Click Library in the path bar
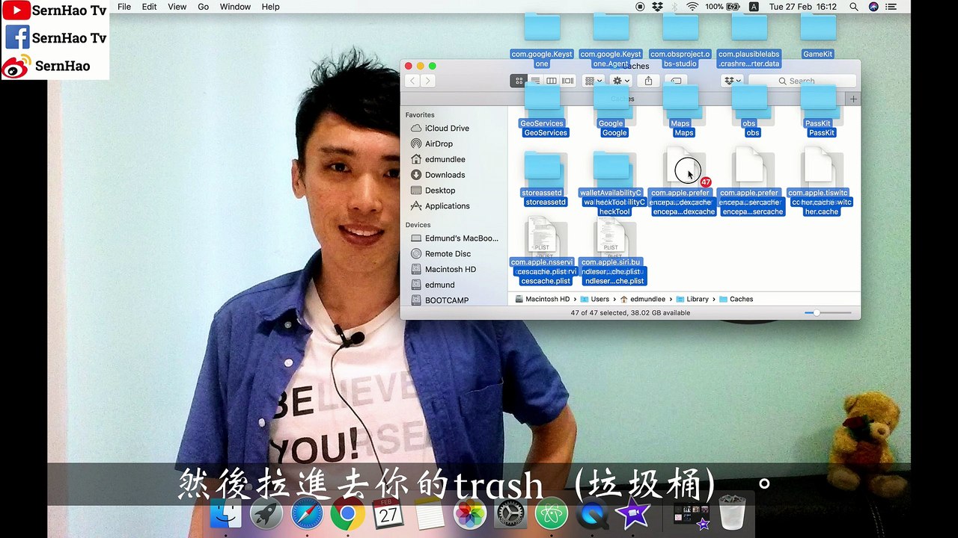 point(692,299)
